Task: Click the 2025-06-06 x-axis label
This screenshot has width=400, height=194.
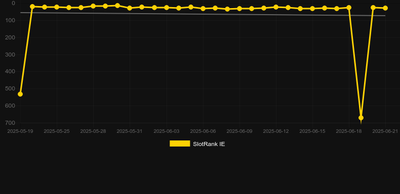Action: (203, 131)
